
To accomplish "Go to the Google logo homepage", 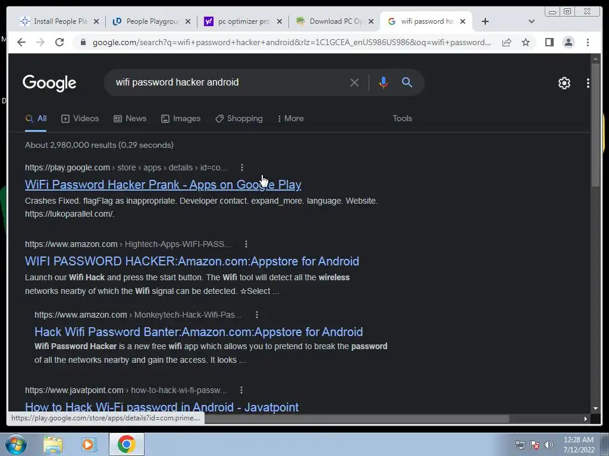I will tap(49, 83).
